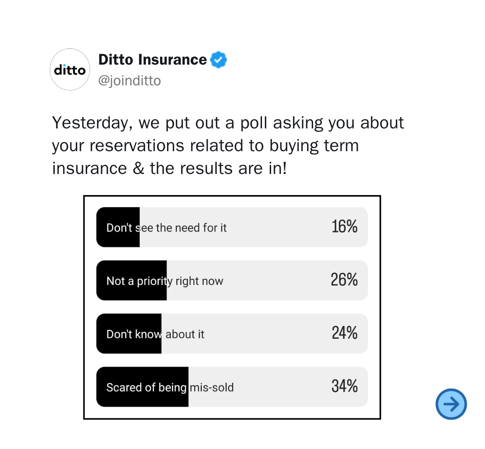Click the black filled portion of 26% bar
This screenshot has width=485, height=449.
pos(131,280)
